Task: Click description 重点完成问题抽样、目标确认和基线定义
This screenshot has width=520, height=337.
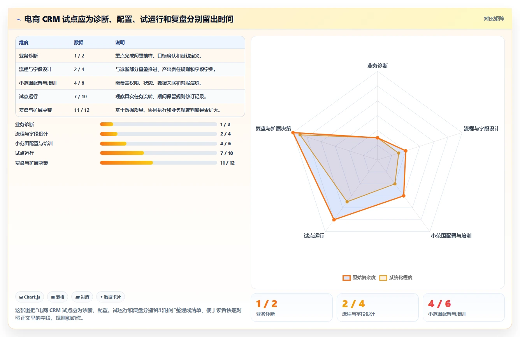Action: click(158, 56)
